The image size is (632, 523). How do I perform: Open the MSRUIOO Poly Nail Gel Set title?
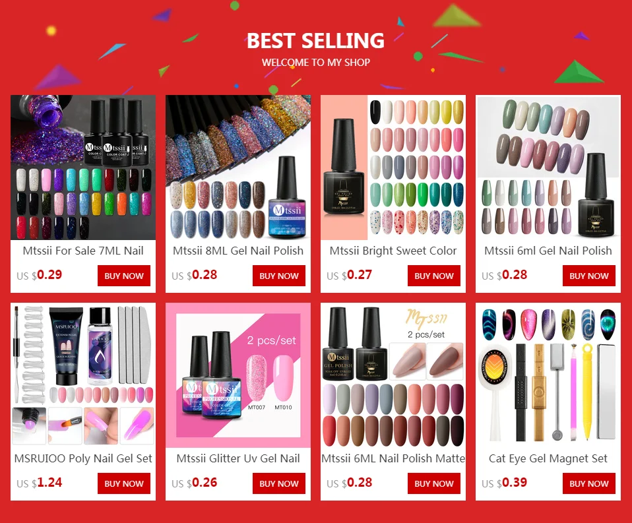pyautogui.click(x=83, y=458)
